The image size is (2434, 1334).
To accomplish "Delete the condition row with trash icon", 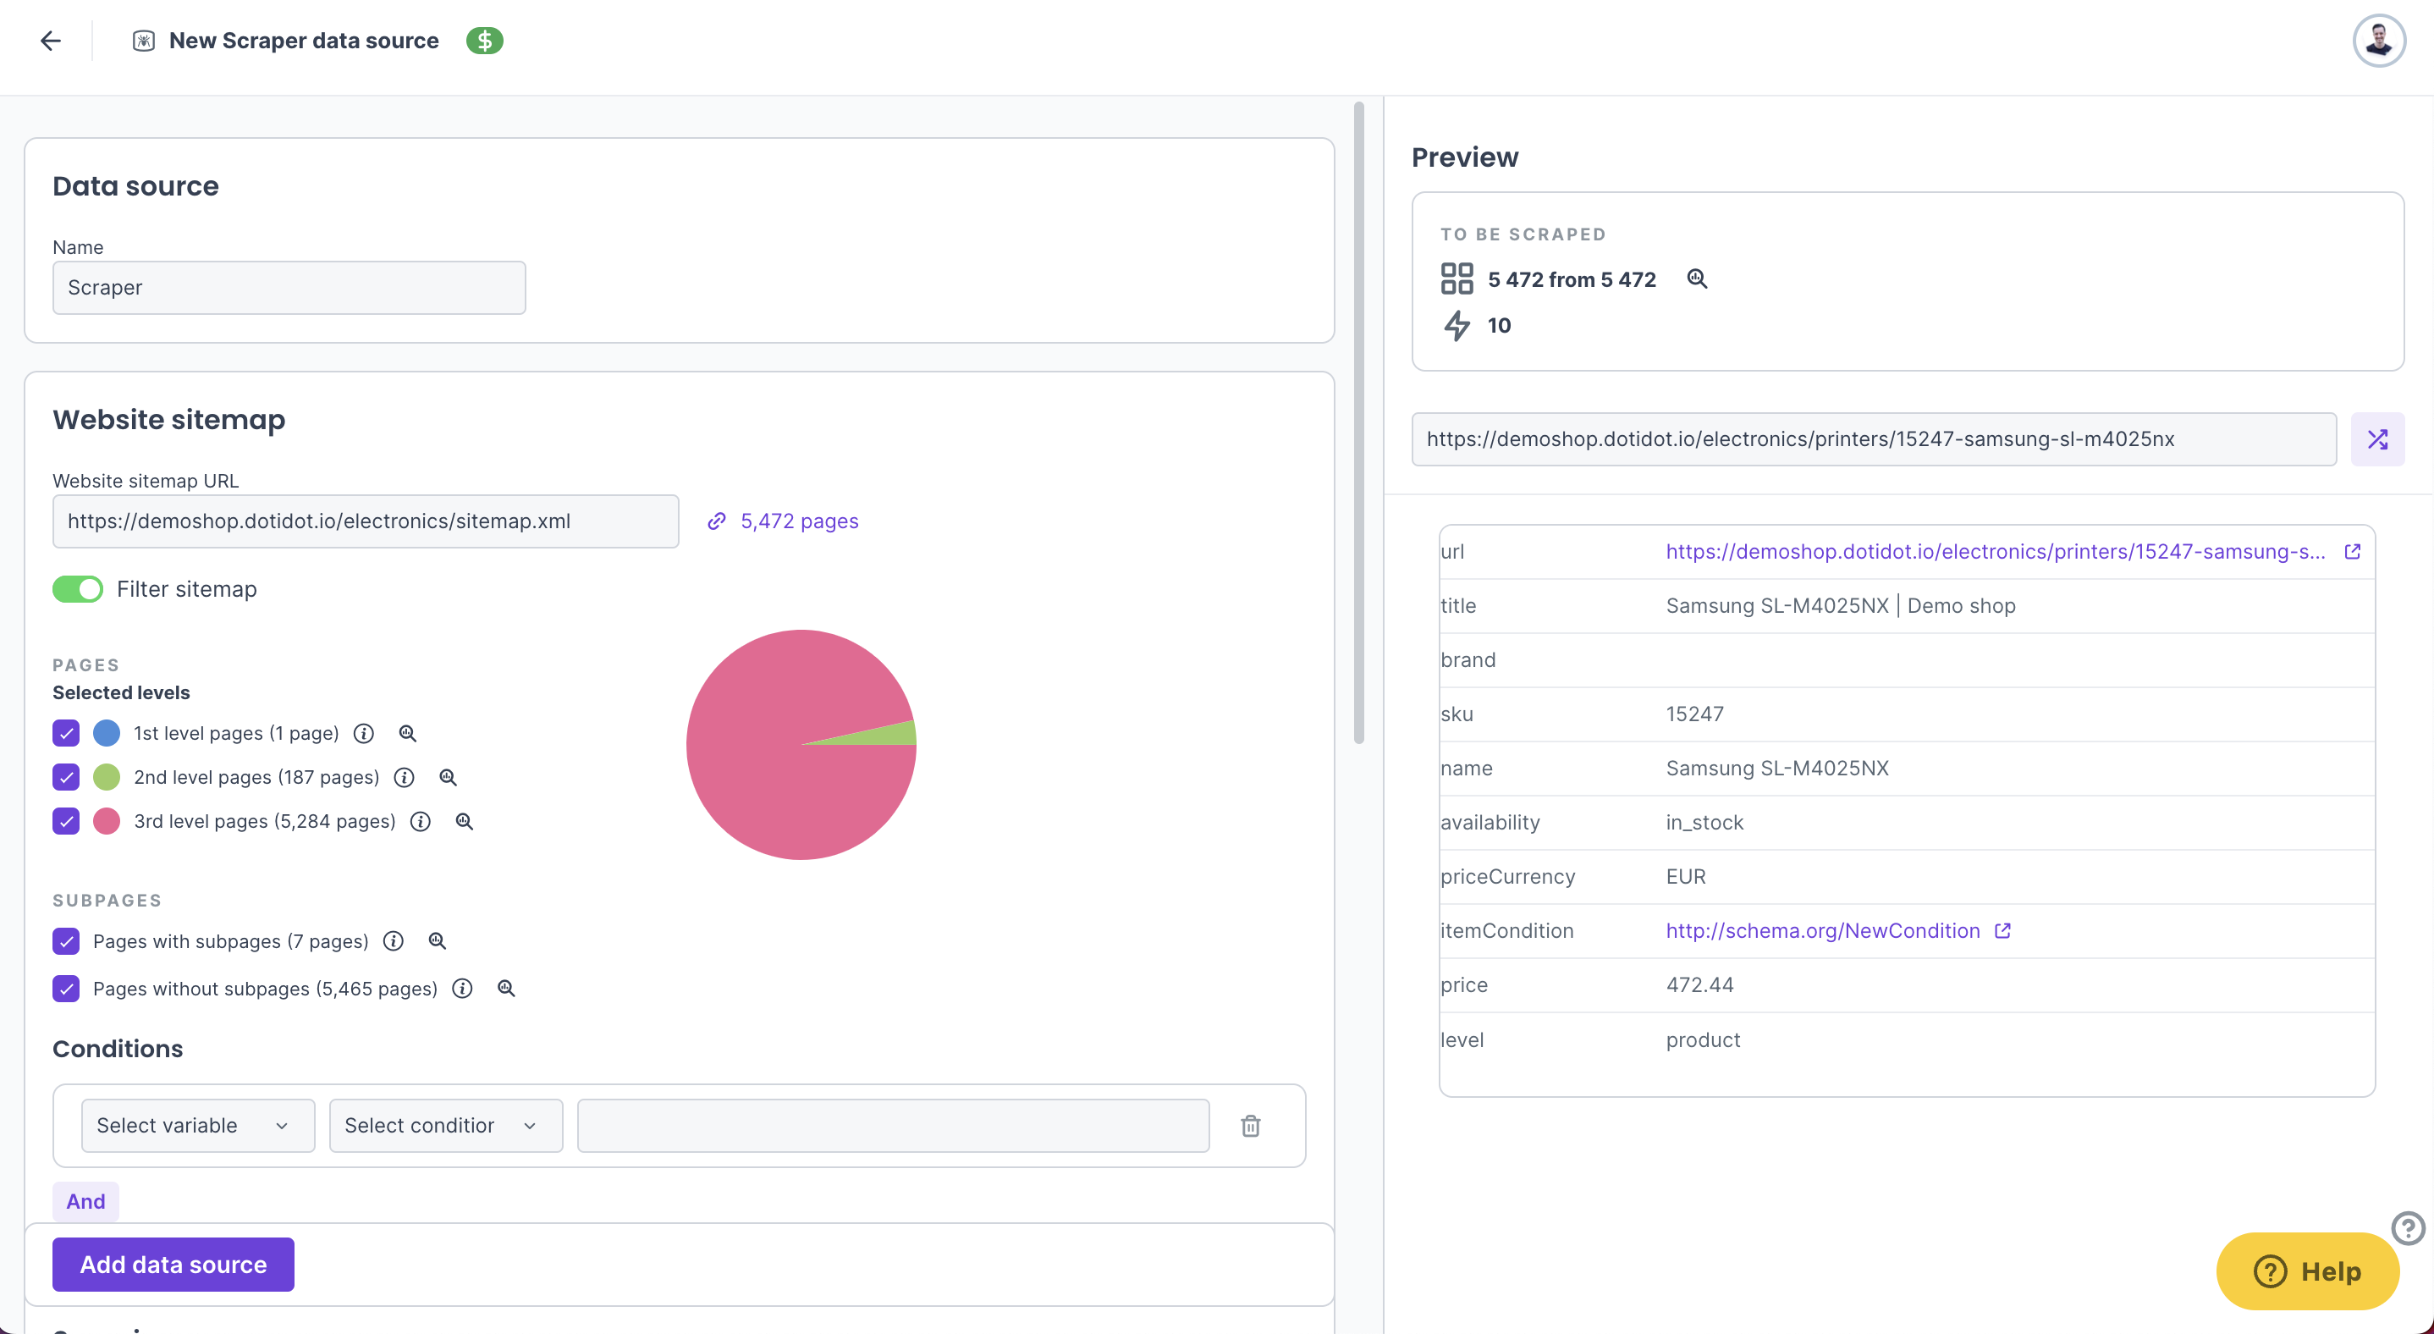I will pos(1250,1126).
